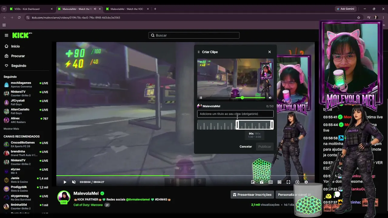Click the clip creation icon in player
Viewport: 388px width, 218px height.
click(262, 182)
